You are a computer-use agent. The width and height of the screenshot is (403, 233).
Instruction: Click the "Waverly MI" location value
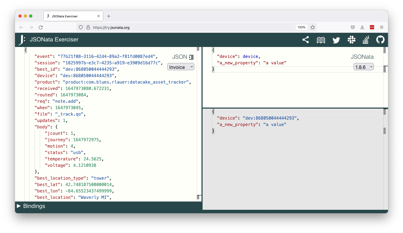[94, 197]
